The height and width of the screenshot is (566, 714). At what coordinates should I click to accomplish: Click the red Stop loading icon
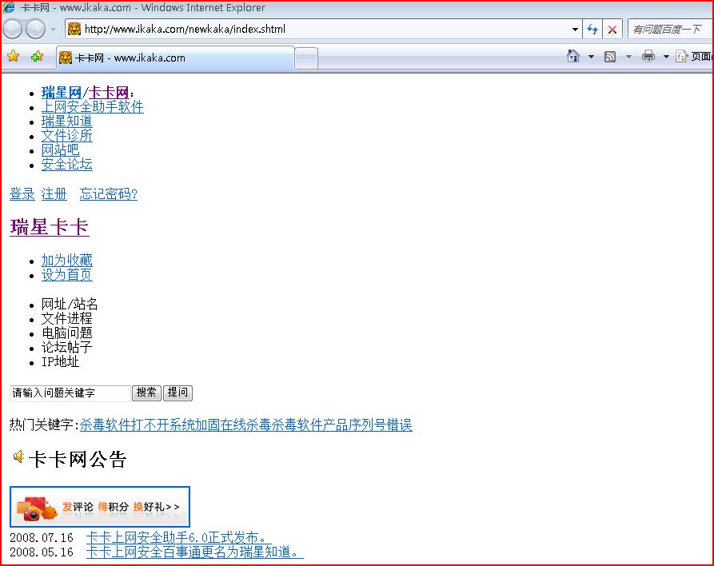pos(612,30)
